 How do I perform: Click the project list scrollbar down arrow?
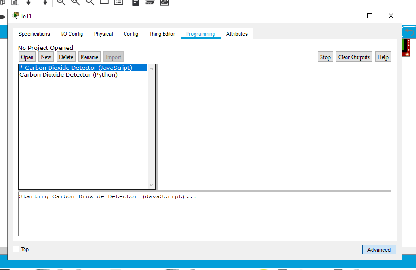151,185
